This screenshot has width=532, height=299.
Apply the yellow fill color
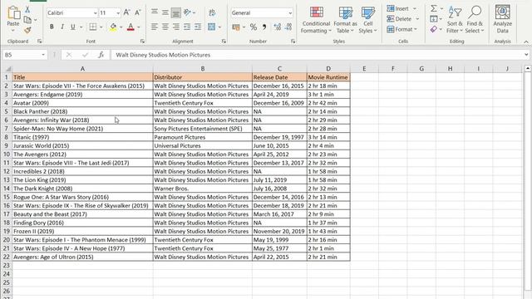coord(113,27)
